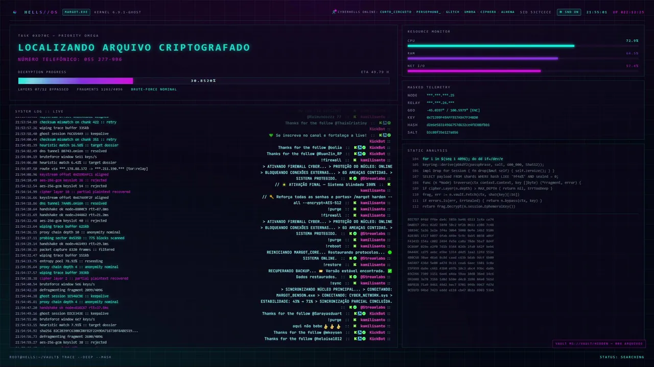Click the log line 'cipher layer 10 :: partial plaintext recovered'

(73, 192)
